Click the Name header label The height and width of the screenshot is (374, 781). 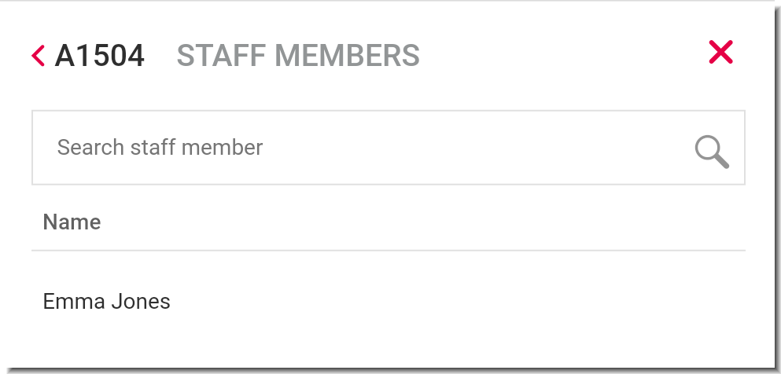(72, 222)
